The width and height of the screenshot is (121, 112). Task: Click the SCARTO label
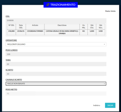pos(9,70)
